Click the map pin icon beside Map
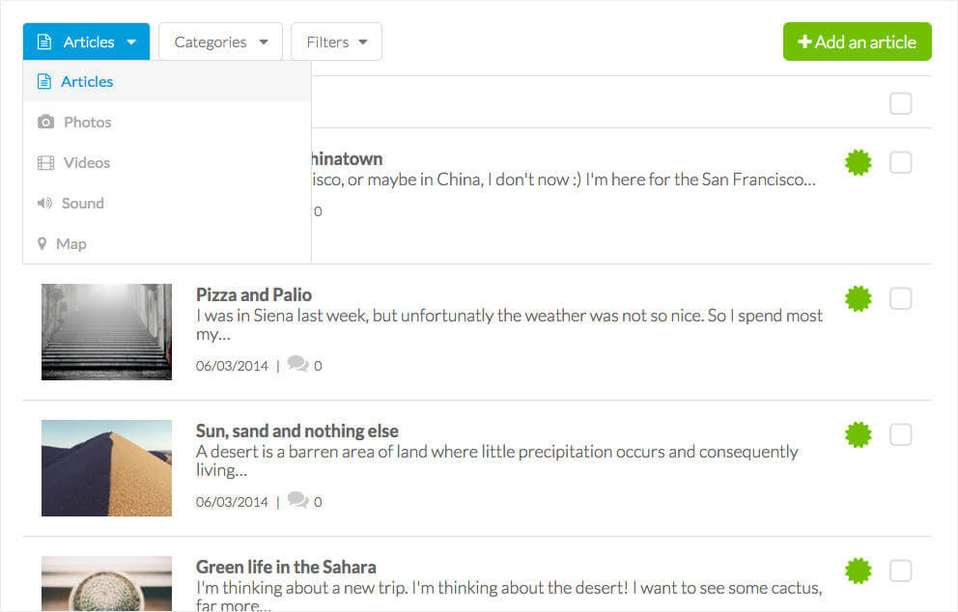 tap(42, 243)
